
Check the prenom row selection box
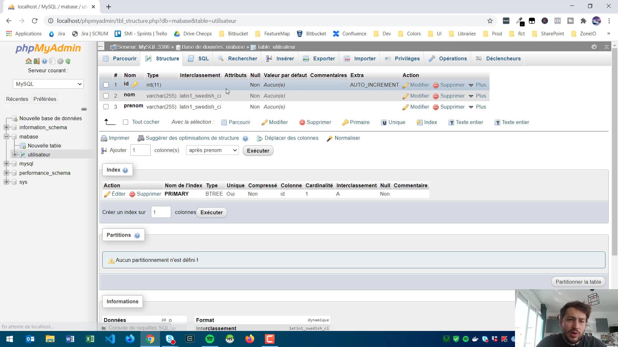(x=106, y=107)
